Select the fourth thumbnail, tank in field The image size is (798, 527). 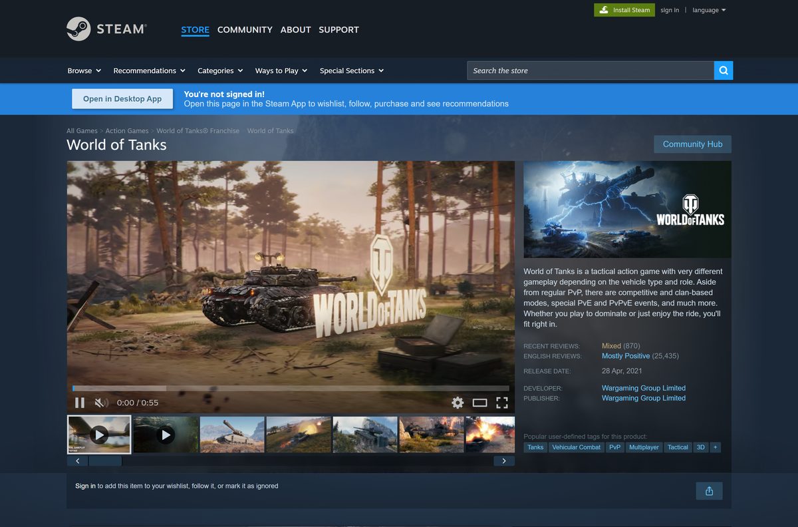tap(299, 435)
